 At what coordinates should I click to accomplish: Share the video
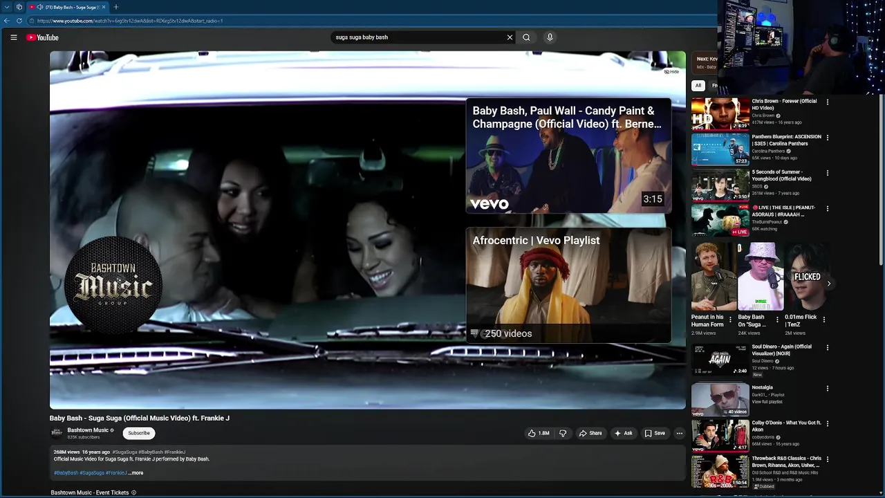click(590, 433)
